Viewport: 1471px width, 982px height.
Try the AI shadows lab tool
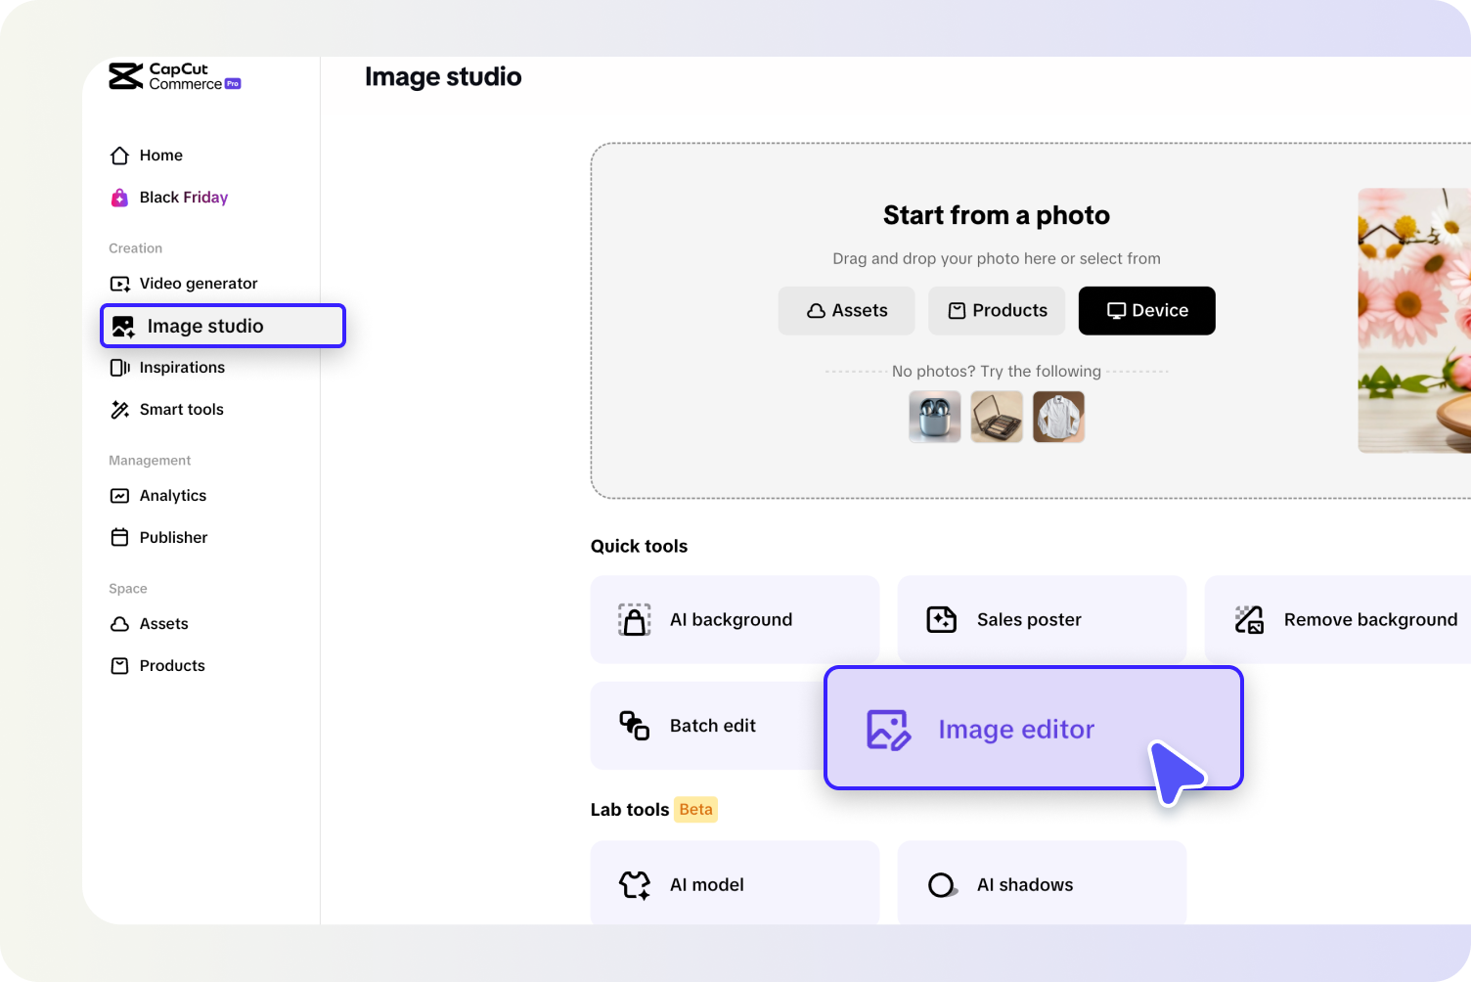click(x=1025, y=884)
